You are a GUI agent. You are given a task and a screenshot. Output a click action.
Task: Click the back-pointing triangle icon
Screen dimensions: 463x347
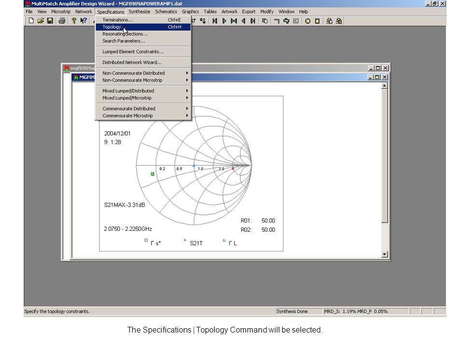[243, 21]
